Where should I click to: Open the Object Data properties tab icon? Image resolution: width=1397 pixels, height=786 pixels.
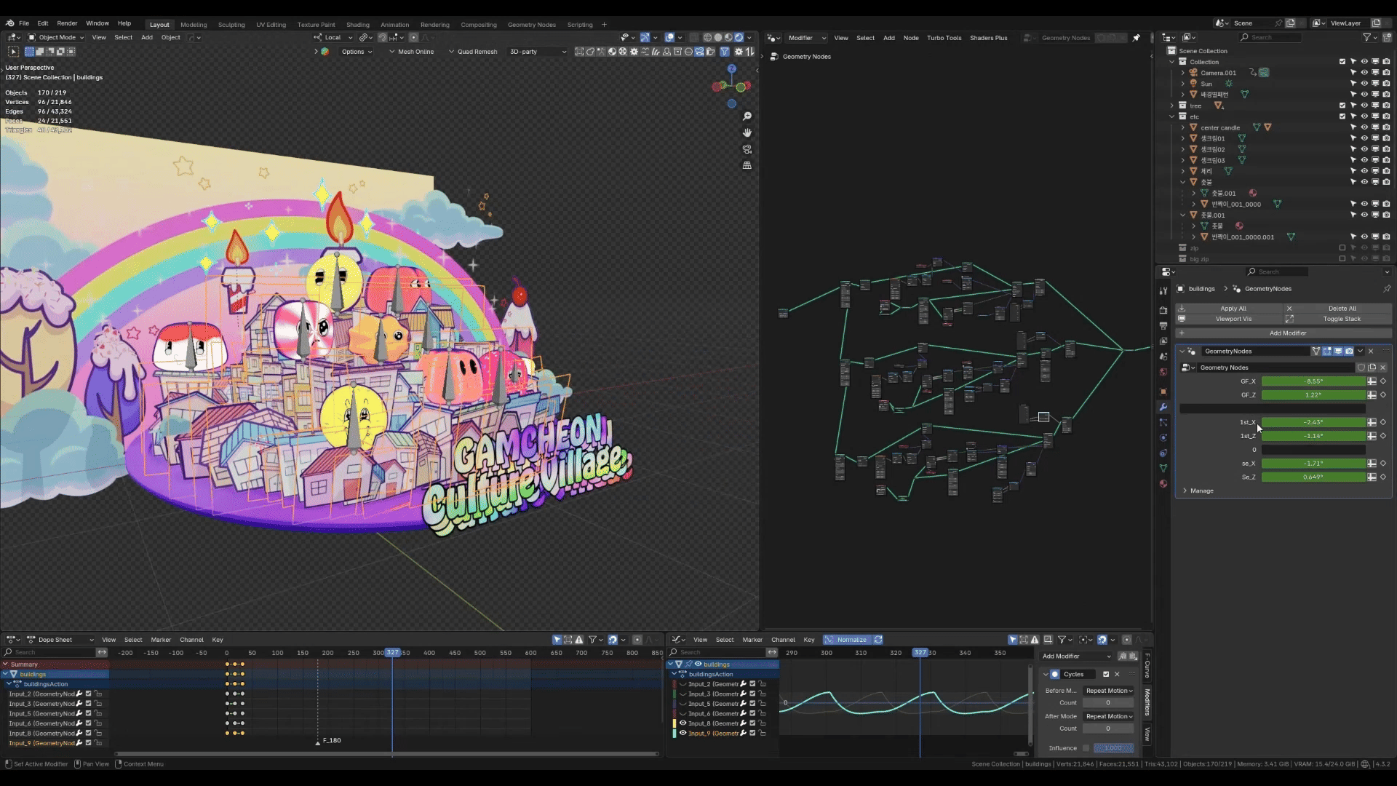click(1163, 468)
